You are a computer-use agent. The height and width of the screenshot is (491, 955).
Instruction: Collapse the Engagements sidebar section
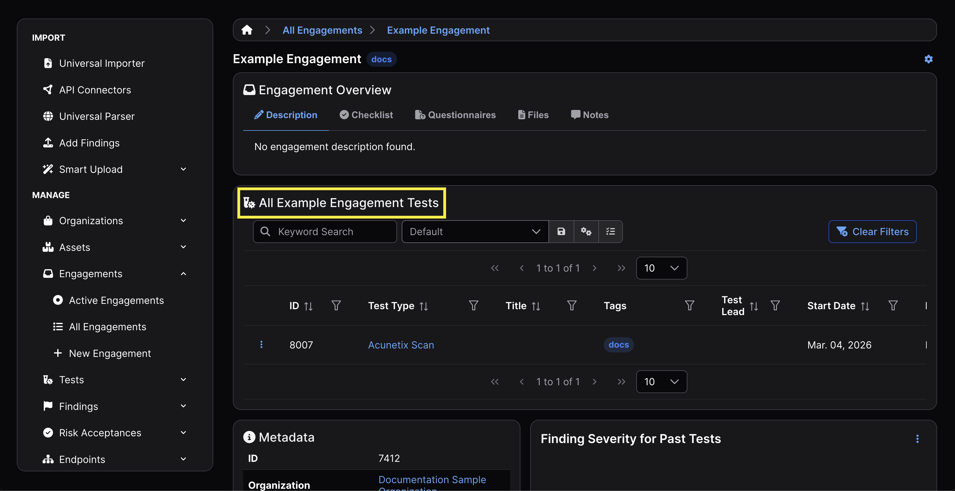[x=183, y=274]
